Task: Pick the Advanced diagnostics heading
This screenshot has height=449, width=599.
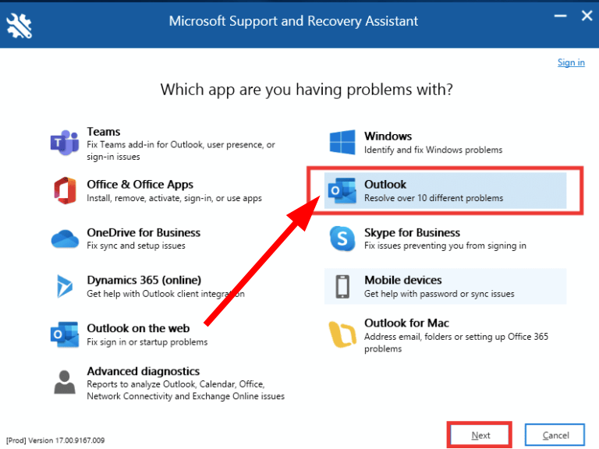Action: [x=144, y=371]
